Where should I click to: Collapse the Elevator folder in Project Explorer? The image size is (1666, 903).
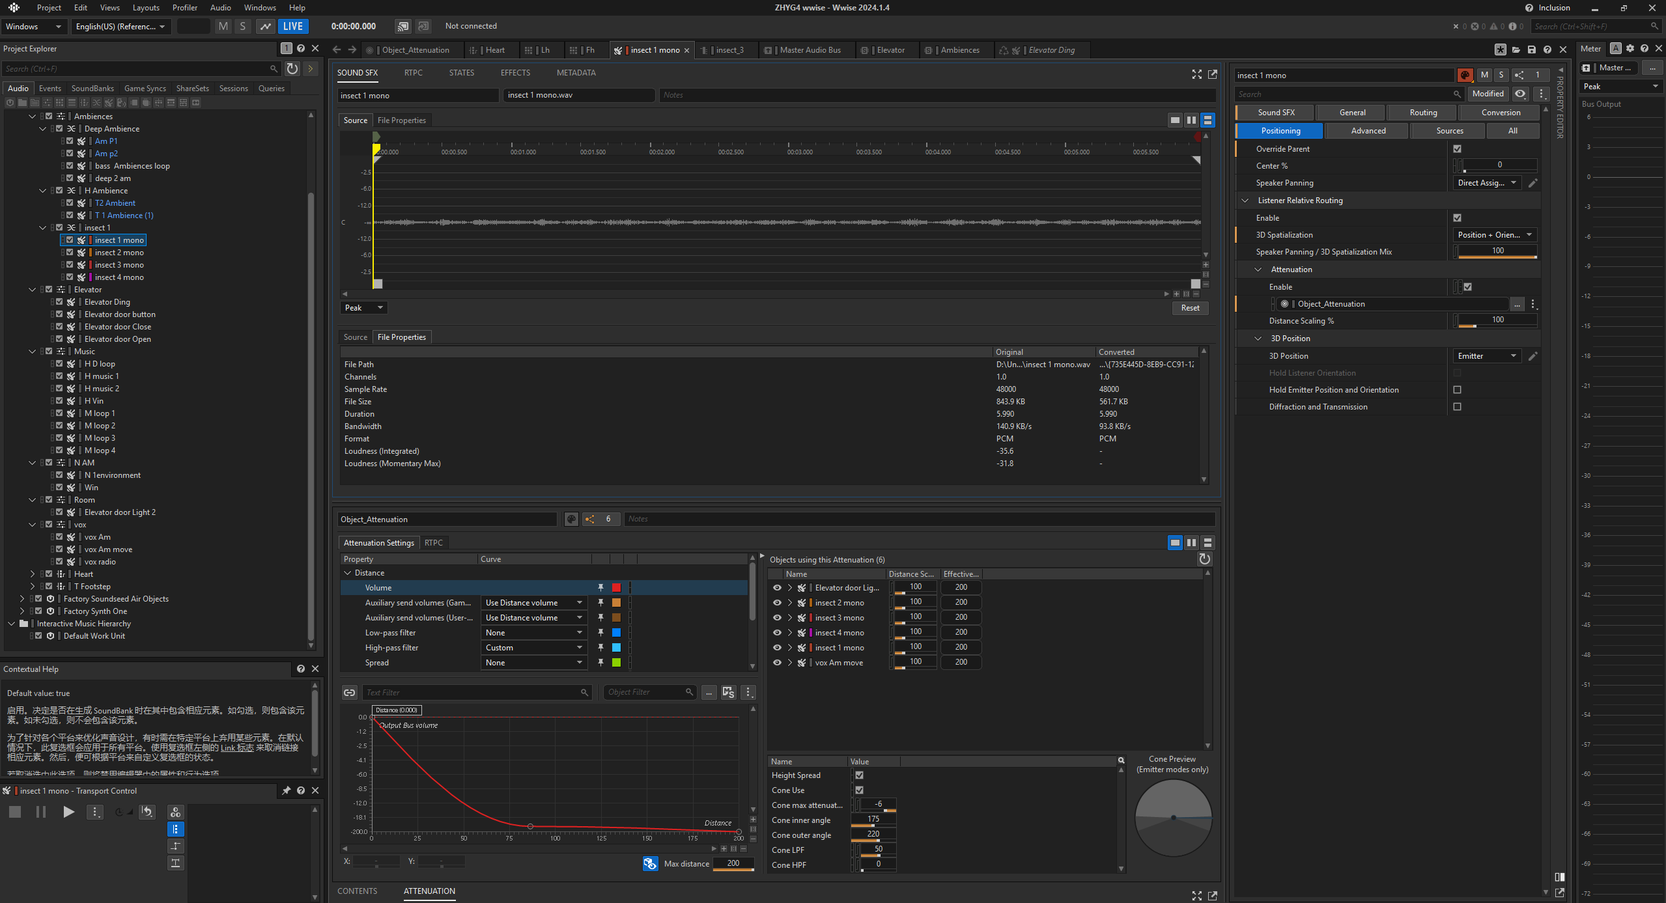(32, 290)
